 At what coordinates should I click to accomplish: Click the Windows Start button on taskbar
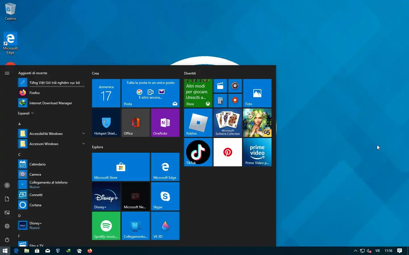[x=5, y=251]
